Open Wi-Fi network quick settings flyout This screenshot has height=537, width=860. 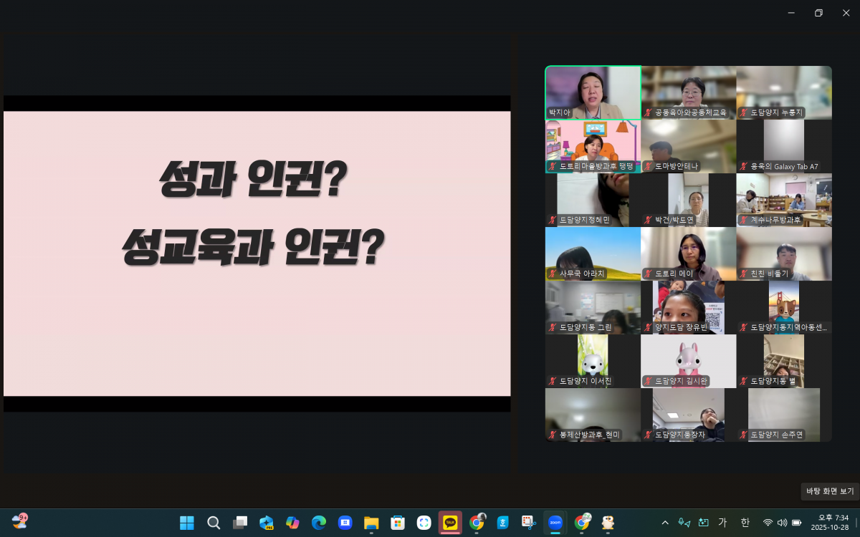pyautogui.click(x=768, y=523)
